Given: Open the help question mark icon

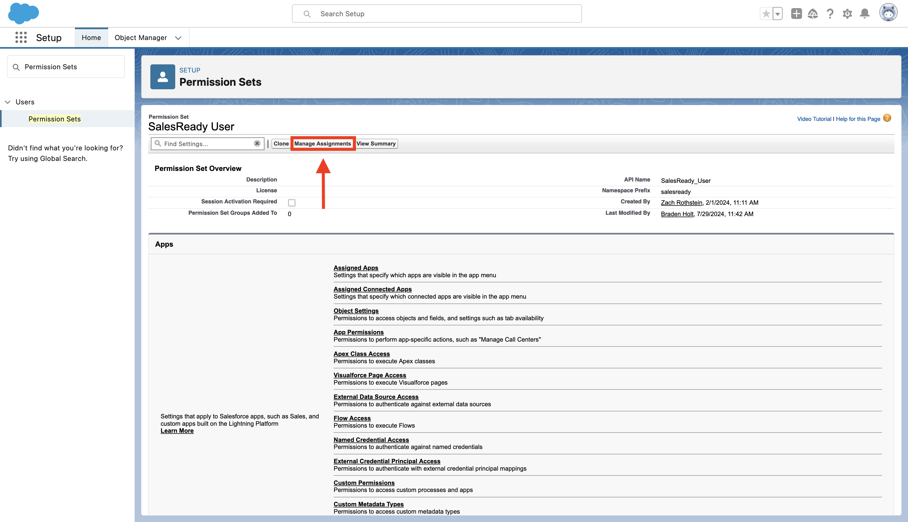Looking at the screenshot, I should tap(830, 14).
